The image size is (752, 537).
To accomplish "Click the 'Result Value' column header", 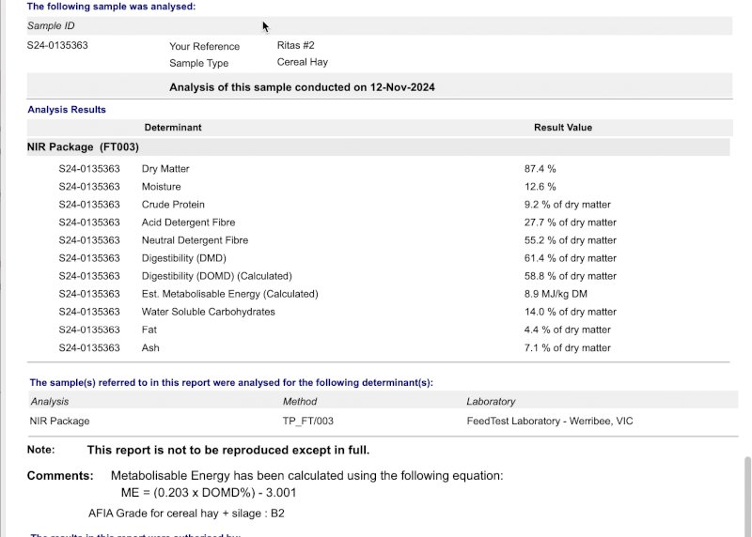I will [563, 128].
